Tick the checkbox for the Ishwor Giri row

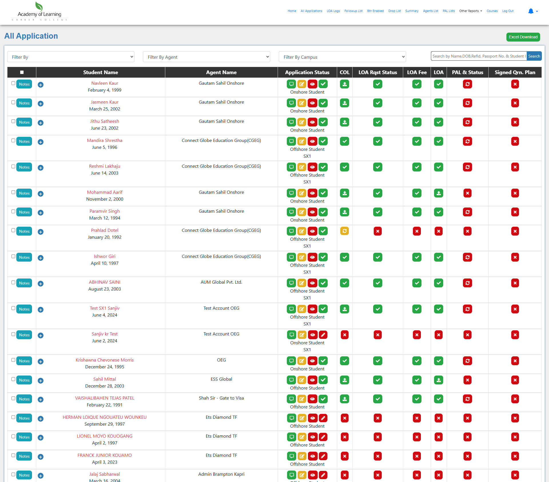click(13, 256)
